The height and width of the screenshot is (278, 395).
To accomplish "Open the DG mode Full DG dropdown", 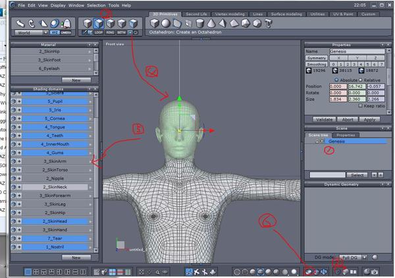I will pos(364,258).
